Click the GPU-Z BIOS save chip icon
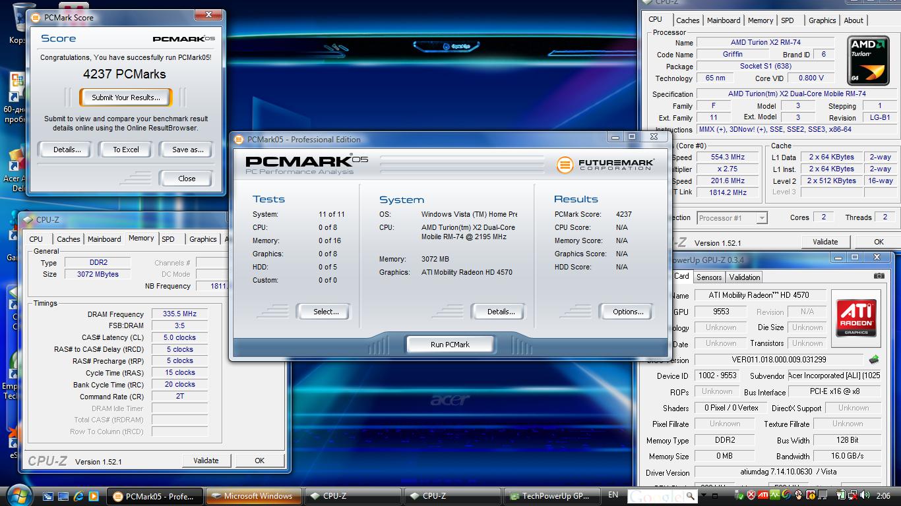This screenshot has height=506, width=901. click(x=874, y=360)
